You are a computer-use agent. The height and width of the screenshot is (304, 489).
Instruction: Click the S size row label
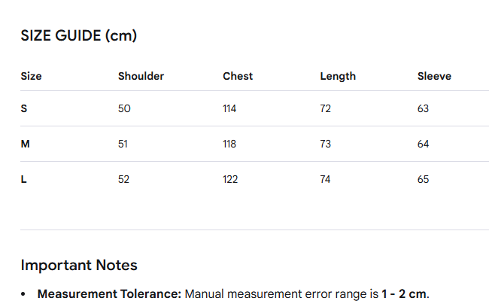click(24, 108)
